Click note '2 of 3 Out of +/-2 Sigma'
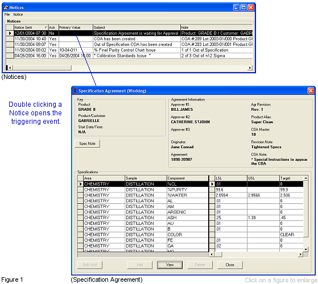The image size is (318, 284). click(203, 56)
